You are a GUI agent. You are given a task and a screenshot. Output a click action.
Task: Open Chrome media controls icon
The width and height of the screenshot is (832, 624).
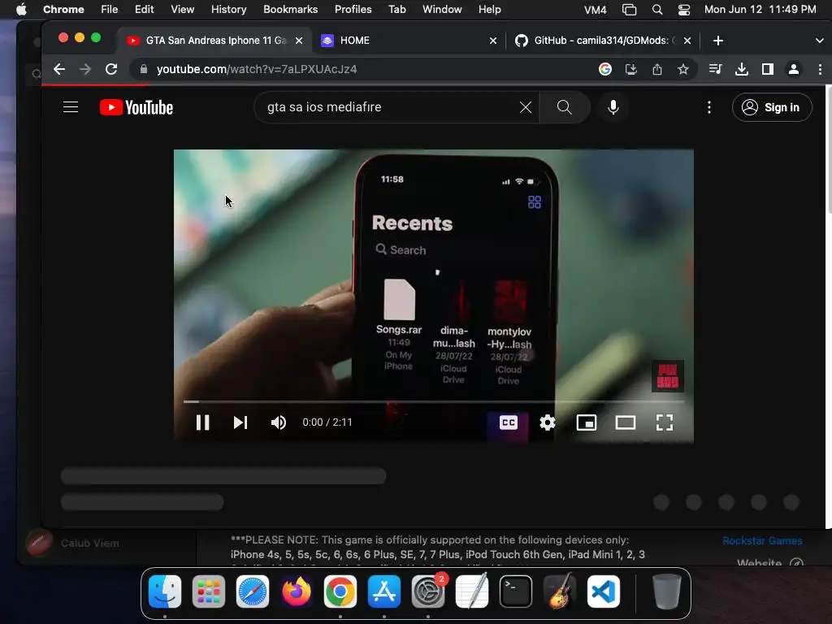click(715, 69)
